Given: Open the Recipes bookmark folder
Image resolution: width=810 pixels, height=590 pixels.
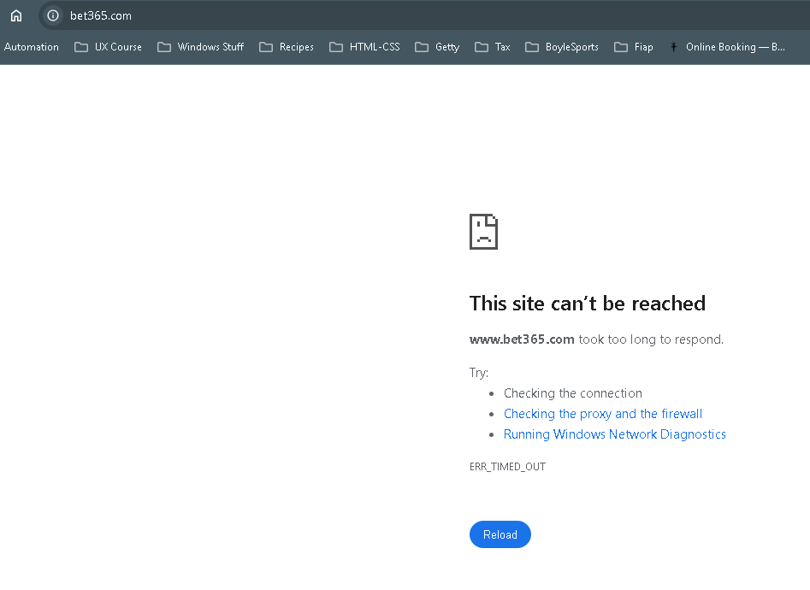Looking at the screenshot, I should tap(287, 47).
